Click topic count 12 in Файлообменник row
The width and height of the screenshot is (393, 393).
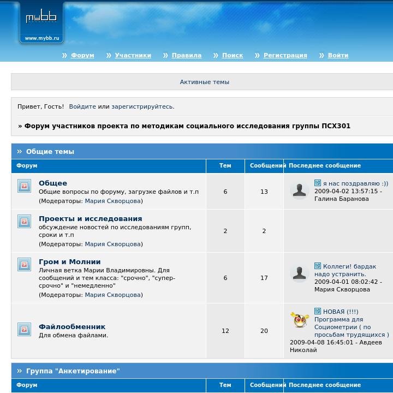[225, 331]
